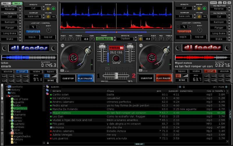
Task: Click deck 1 effect param yellow knob
Action: click(x=48, y=8)
